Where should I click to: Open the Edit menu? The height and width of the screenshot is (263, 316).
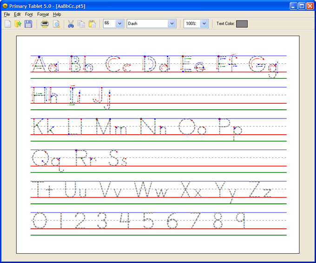[x=17, y=14]
